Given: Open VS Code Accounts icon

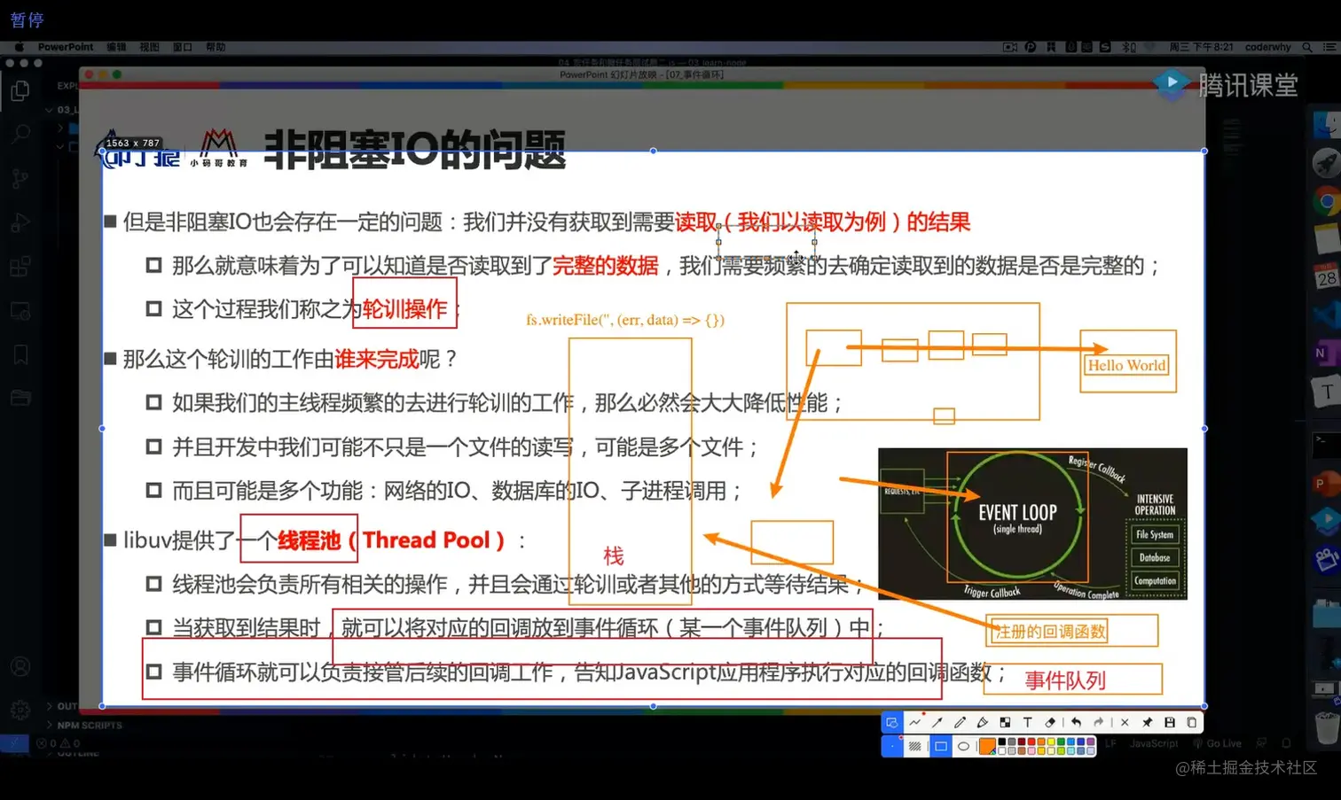Looking at the screenshot, I should tap(20, 666).
